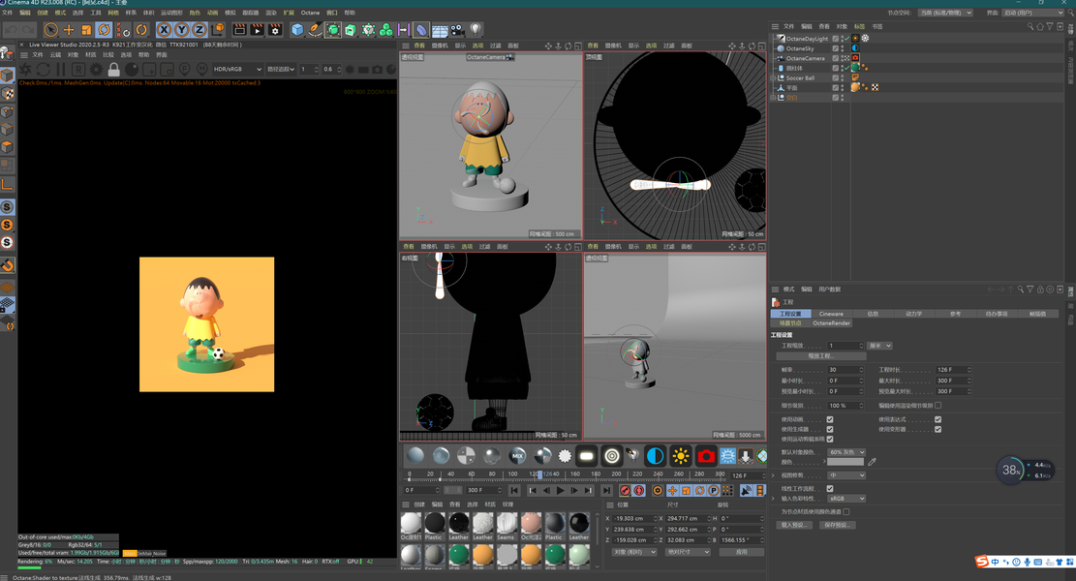Toggle the Y axis lock
The height and width of the screenshot is (581, 1076).
coord(181,29)
